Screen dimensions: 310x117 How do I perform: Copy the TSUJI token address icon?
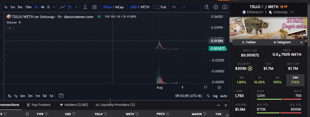click(x=262, y=7)
